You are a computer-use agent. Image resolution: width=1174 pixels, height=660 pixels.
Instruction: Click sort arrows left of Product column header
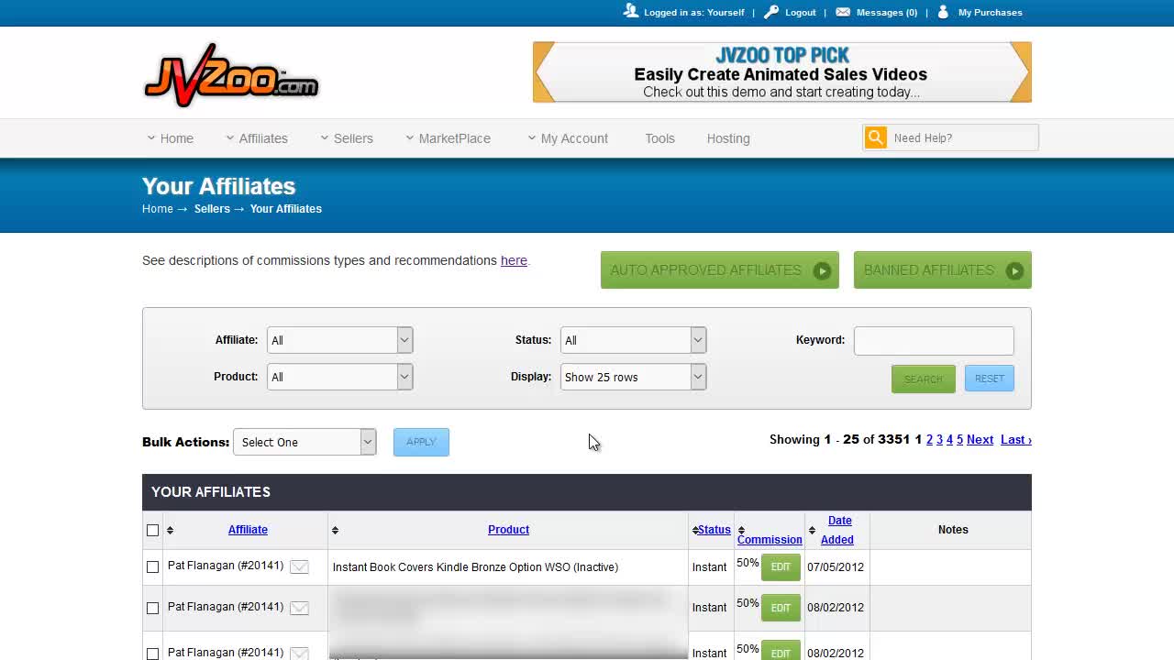pos(335,530)
